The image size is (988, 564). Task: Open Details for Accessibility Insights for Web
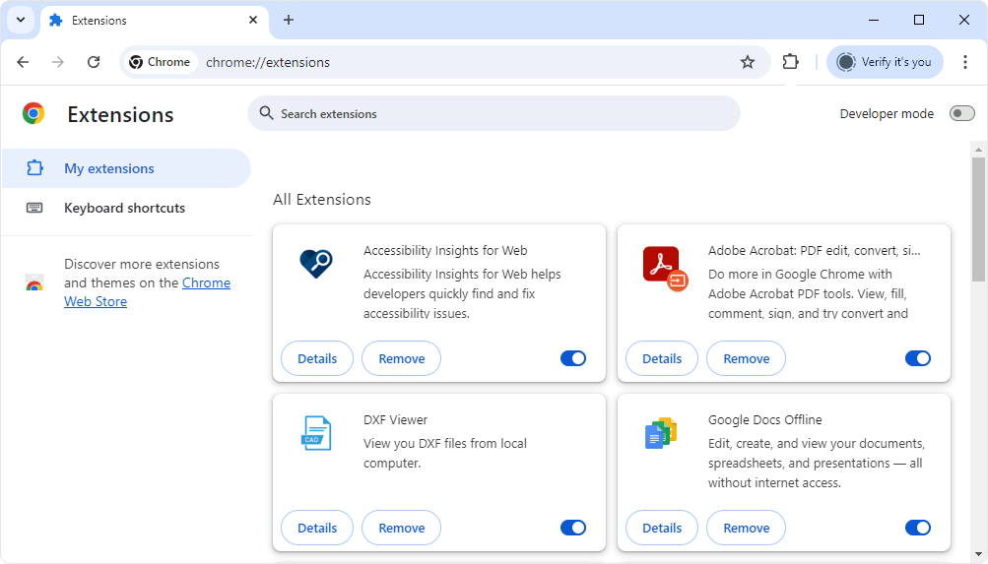(x=317, y=358)
